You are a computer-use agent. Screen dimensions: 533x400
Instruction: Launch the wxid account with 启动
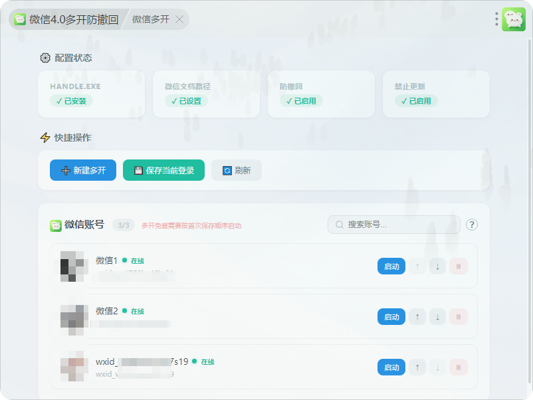point(391,367)
